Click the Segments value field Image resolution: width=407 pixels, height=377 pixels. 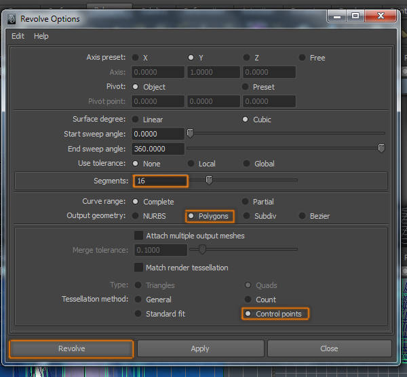pyautogui.click(x=159, y=181)
